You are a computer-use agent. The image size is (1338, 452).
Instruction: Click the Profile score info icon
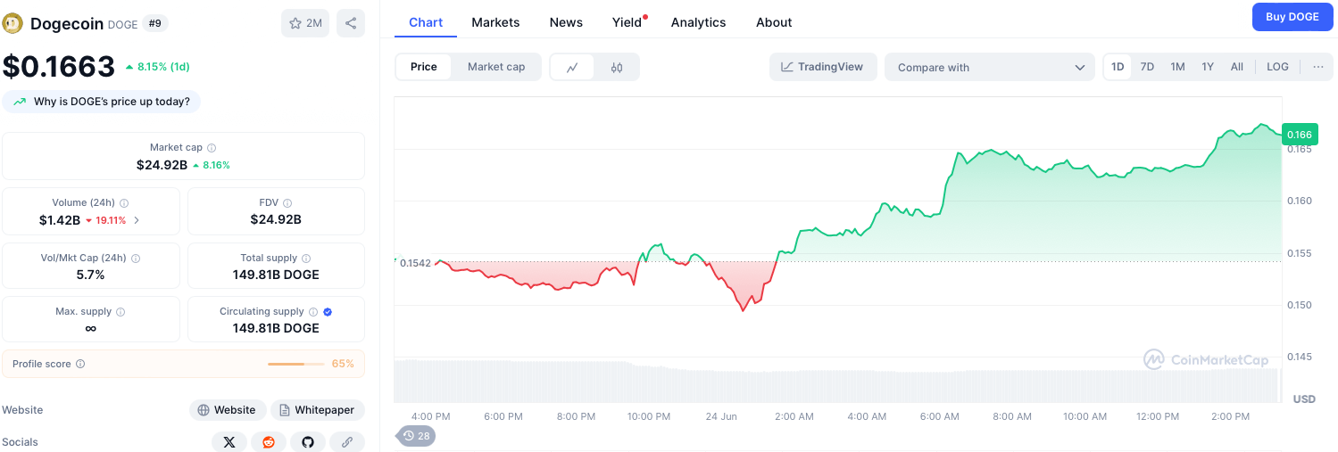[80, 364]
